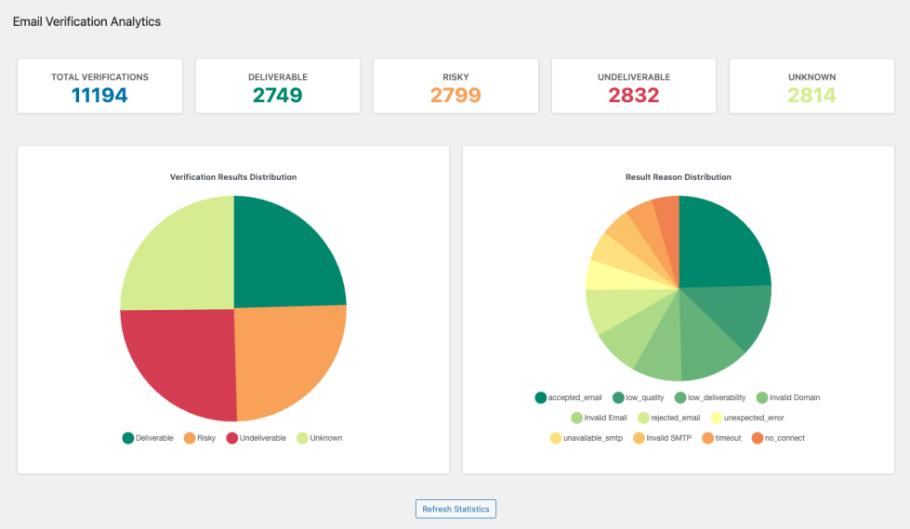The width and height of the screenshot is (910, 529).
Task: Toggle unexpected_error legend entry
Action: (x=747, y=418)
